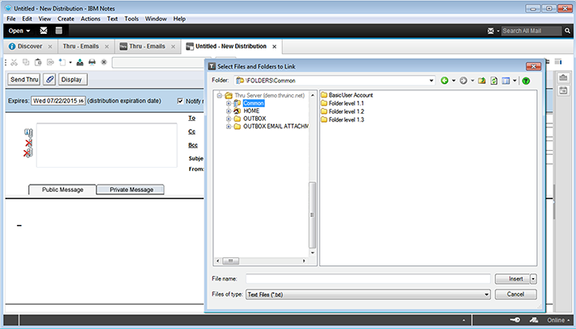
Task: Switch to the Public Message tab
Action: [x=62, y=189]
